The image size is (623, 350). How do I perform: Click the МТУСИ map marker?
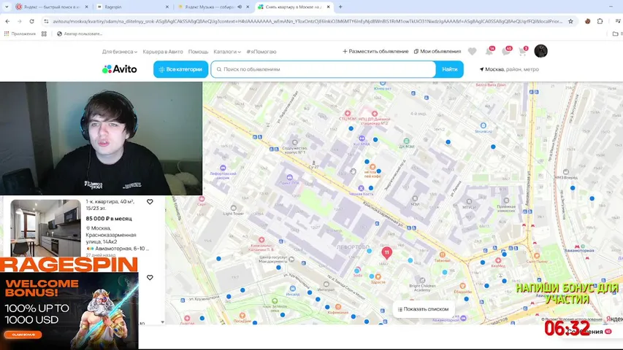click(469, 201)
